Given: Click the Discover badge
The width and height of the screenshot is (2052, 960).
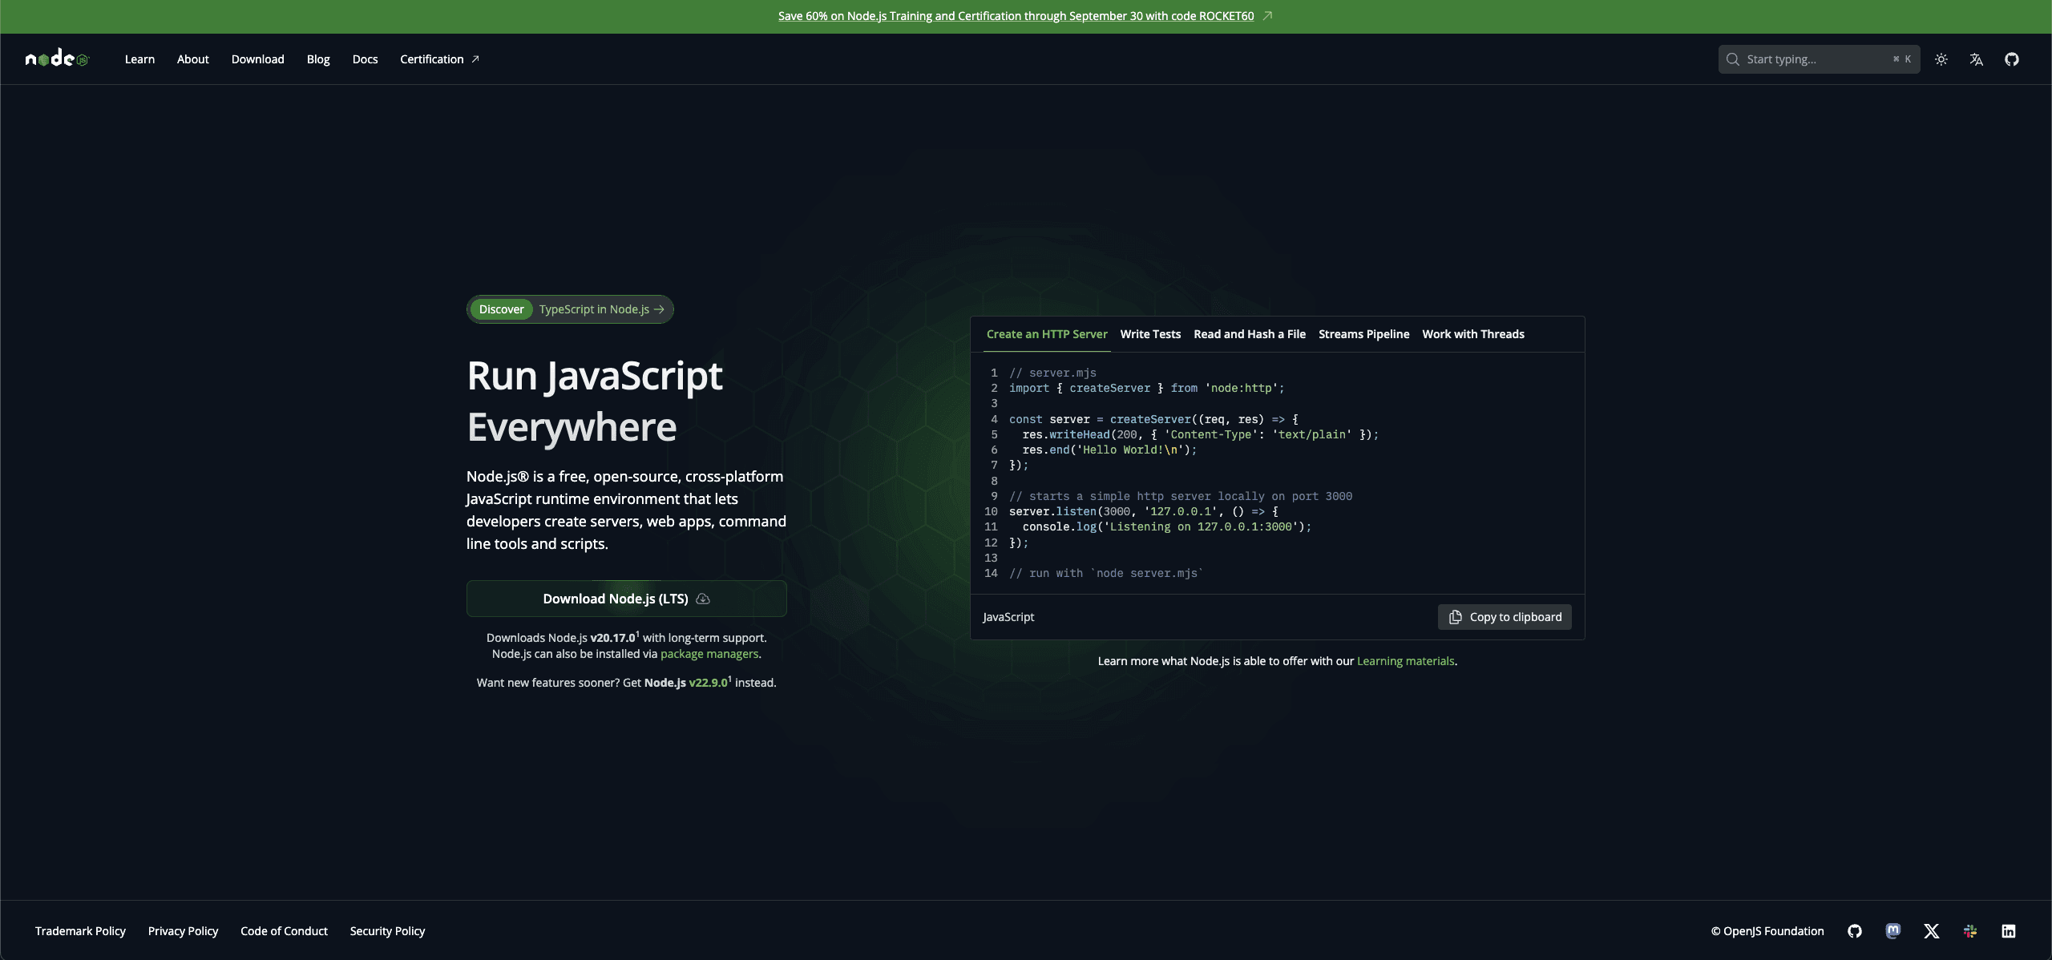Looking at the screenshot, I should tap(502, 309).
